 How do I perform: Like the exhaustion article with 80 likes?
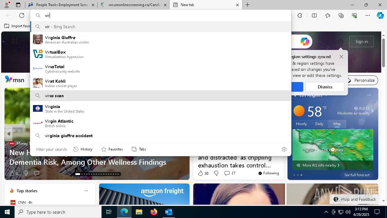point(203,173)
